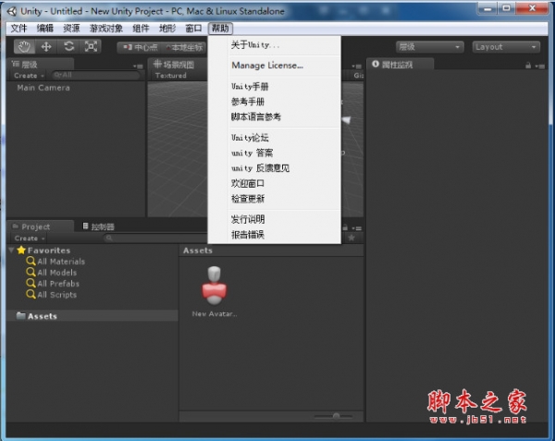Open the 游戏对象 menu
This screenshot has width=555, height=441.
pos(105,29)
